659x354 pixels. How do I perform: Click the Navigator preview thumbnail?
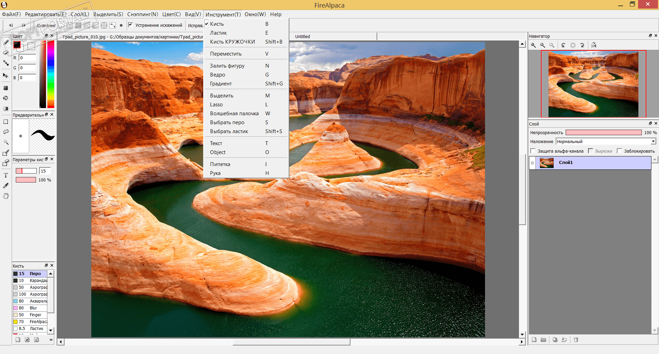point(593,84)
